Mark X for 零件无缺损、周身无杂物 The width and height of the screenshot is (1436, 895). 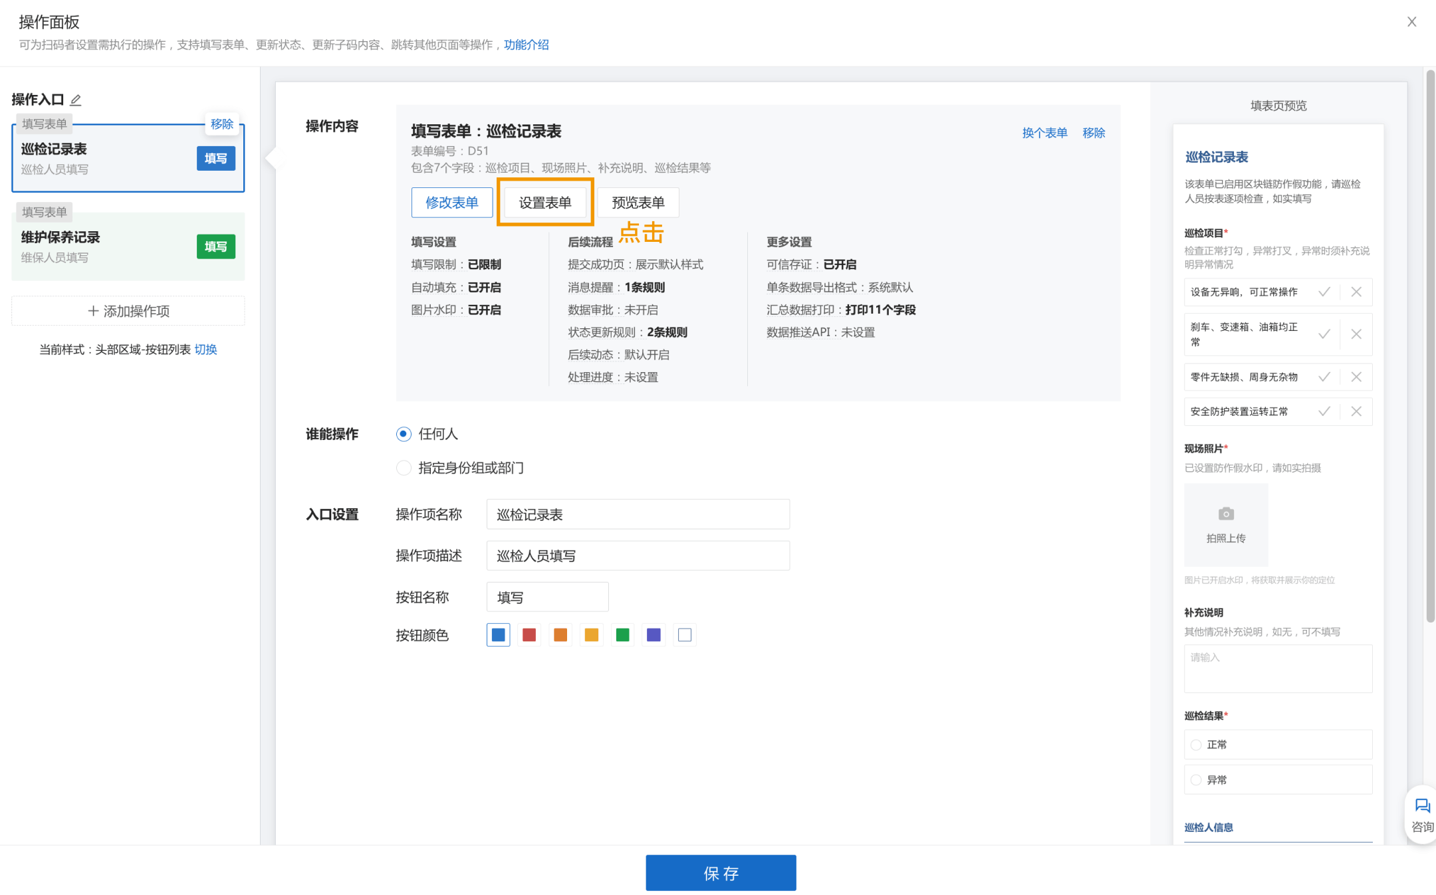click(x=1356, y=377)
